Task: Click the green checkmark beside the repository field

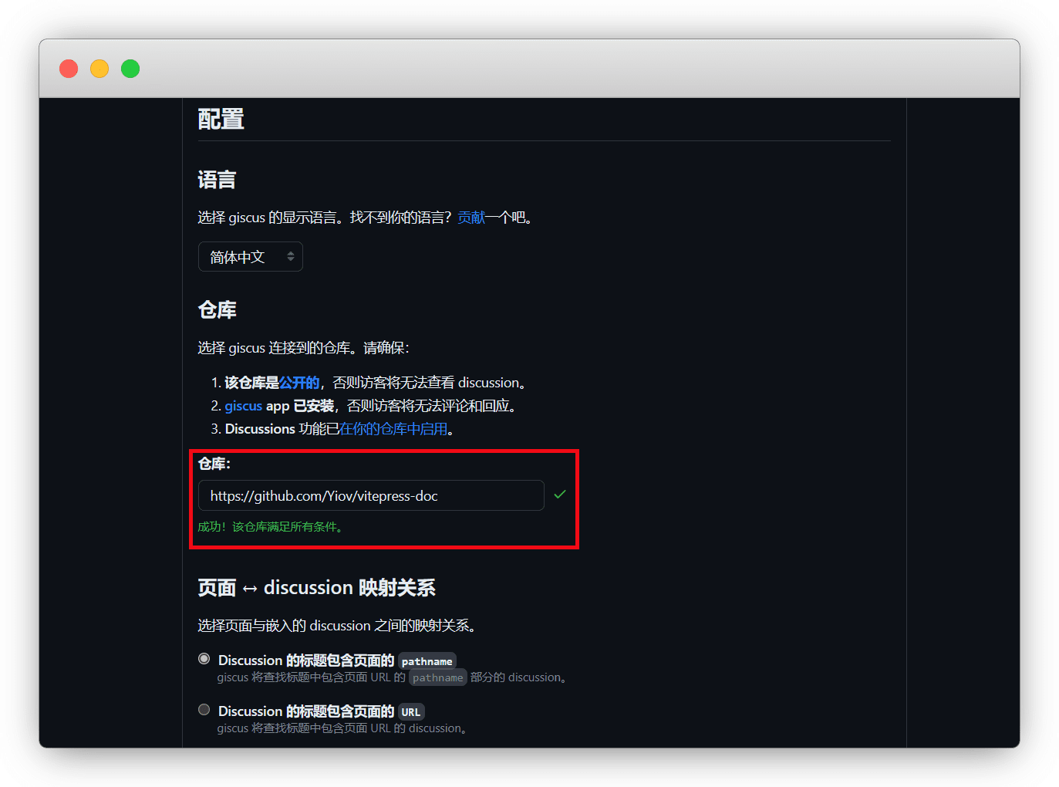Action: click(560, 495)
